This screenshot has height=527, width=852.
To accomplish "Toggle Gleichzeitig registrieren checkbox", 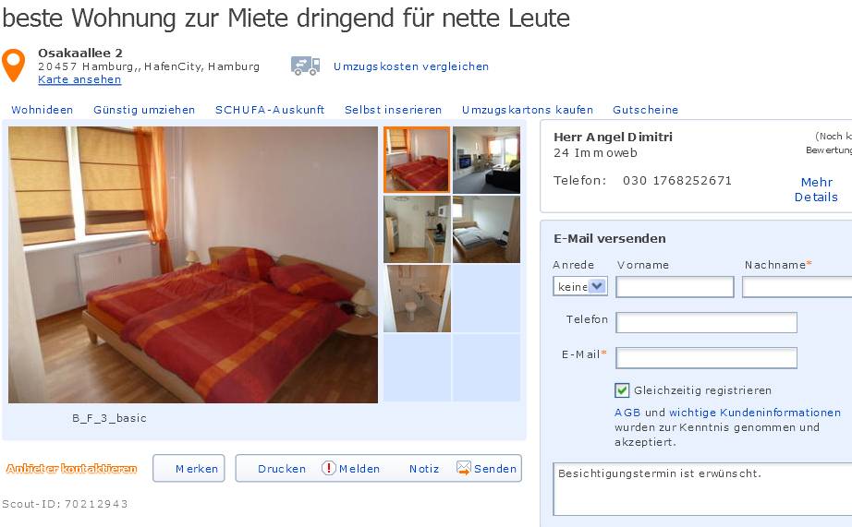I will (622, 390).
